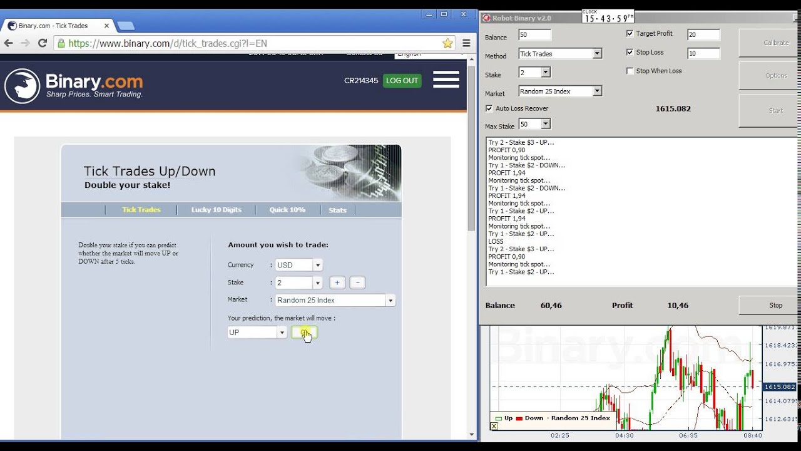The width and height of the screenshot is (801, 451).
Task: Toggle the Auto Loss Recover checkbox
Action: (x=489, y=108)
